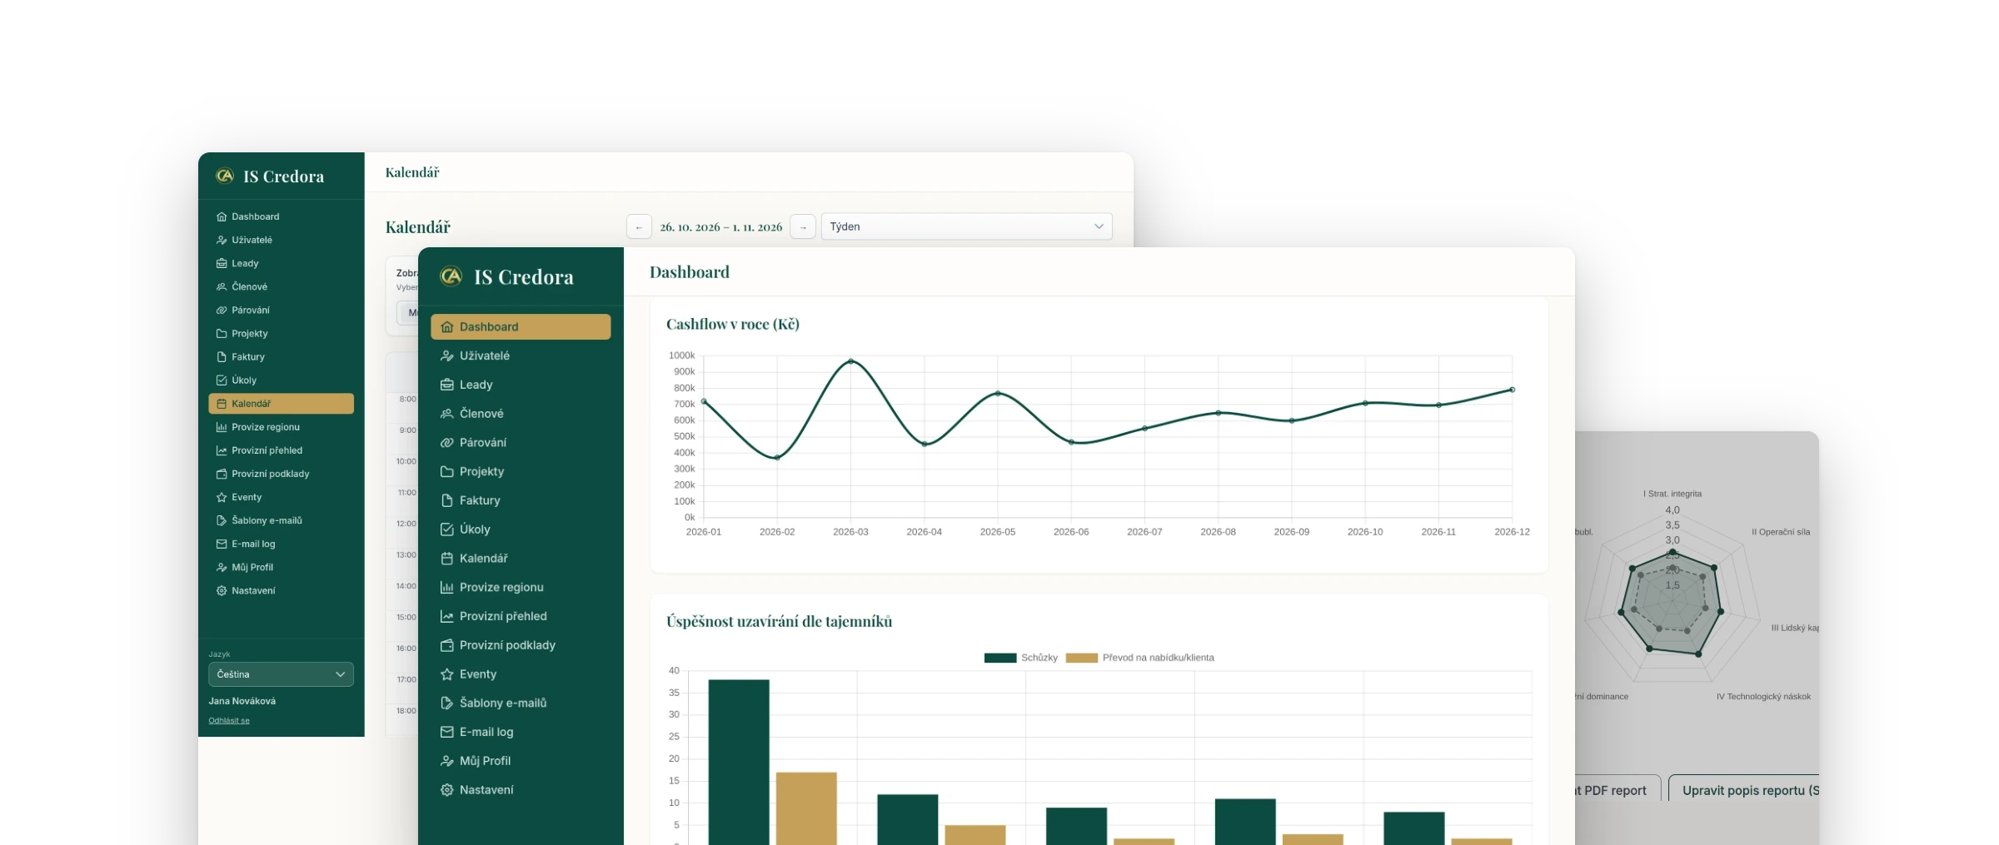Toggle Převod na nabídku/klienta legend item
1999x845 pixels.
click(1139, 658)
